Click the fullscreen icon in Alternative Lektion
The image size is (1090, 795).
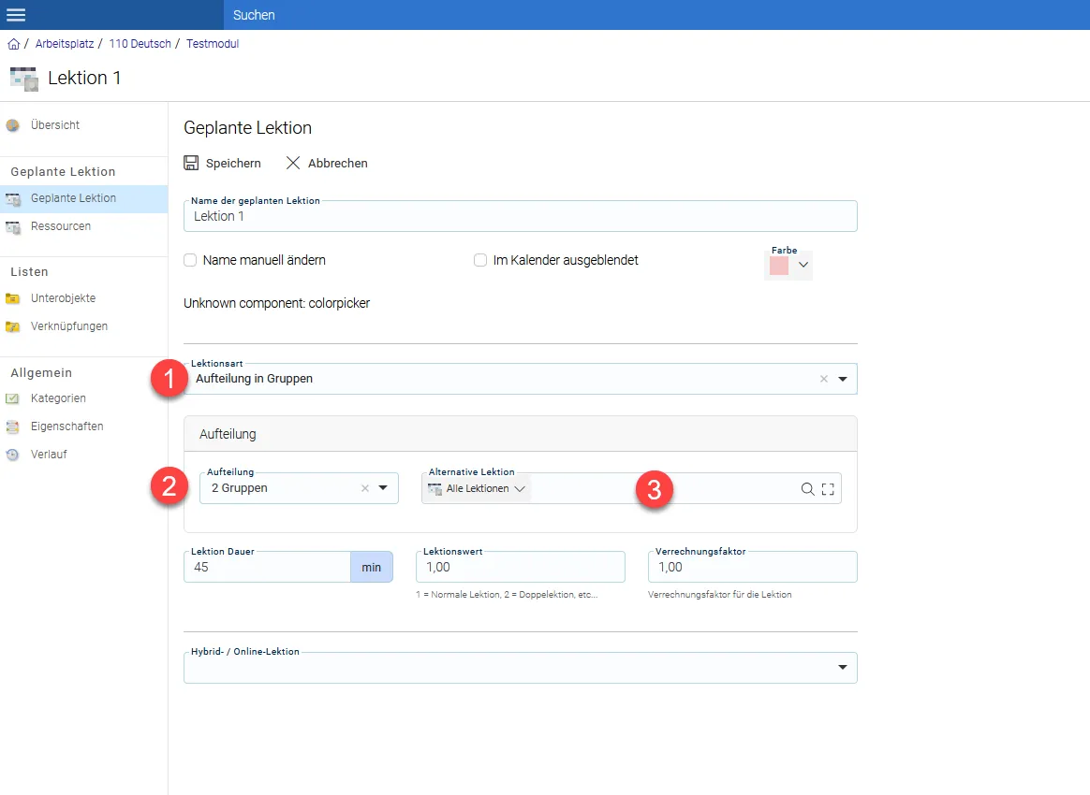tap(828, 489)
